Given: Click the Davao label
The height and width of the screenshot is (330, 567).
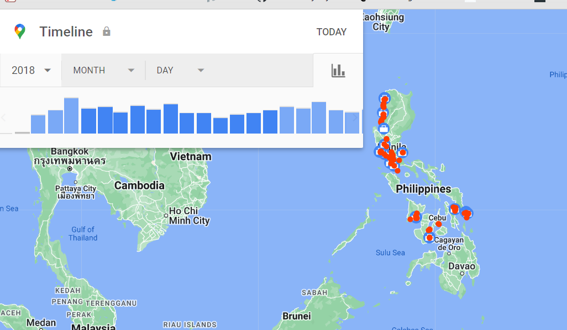Looking at the screenshot, I should point(461,266).
